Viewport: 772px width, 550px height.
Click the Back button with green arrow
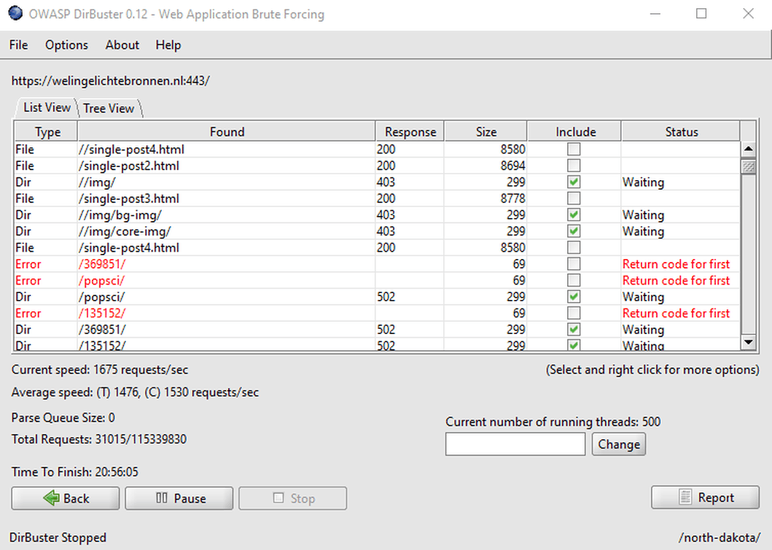[x=66, y=498]
